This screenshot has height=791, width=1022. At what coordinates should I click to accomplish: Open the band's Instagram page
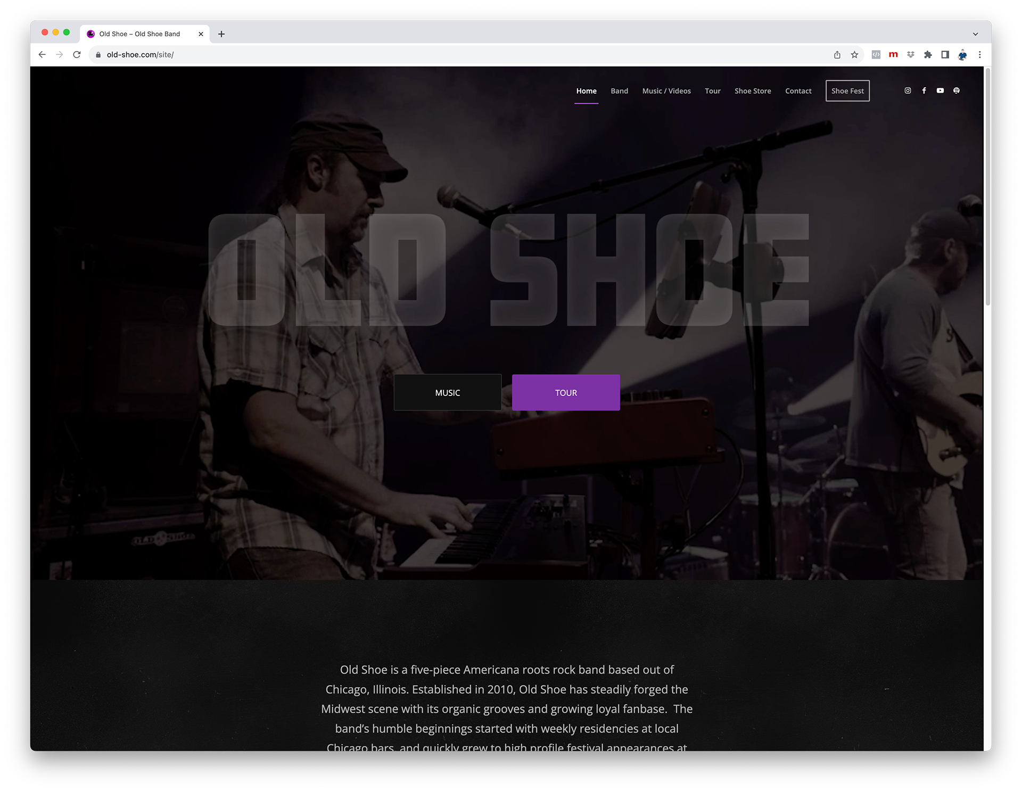[908, 90]
